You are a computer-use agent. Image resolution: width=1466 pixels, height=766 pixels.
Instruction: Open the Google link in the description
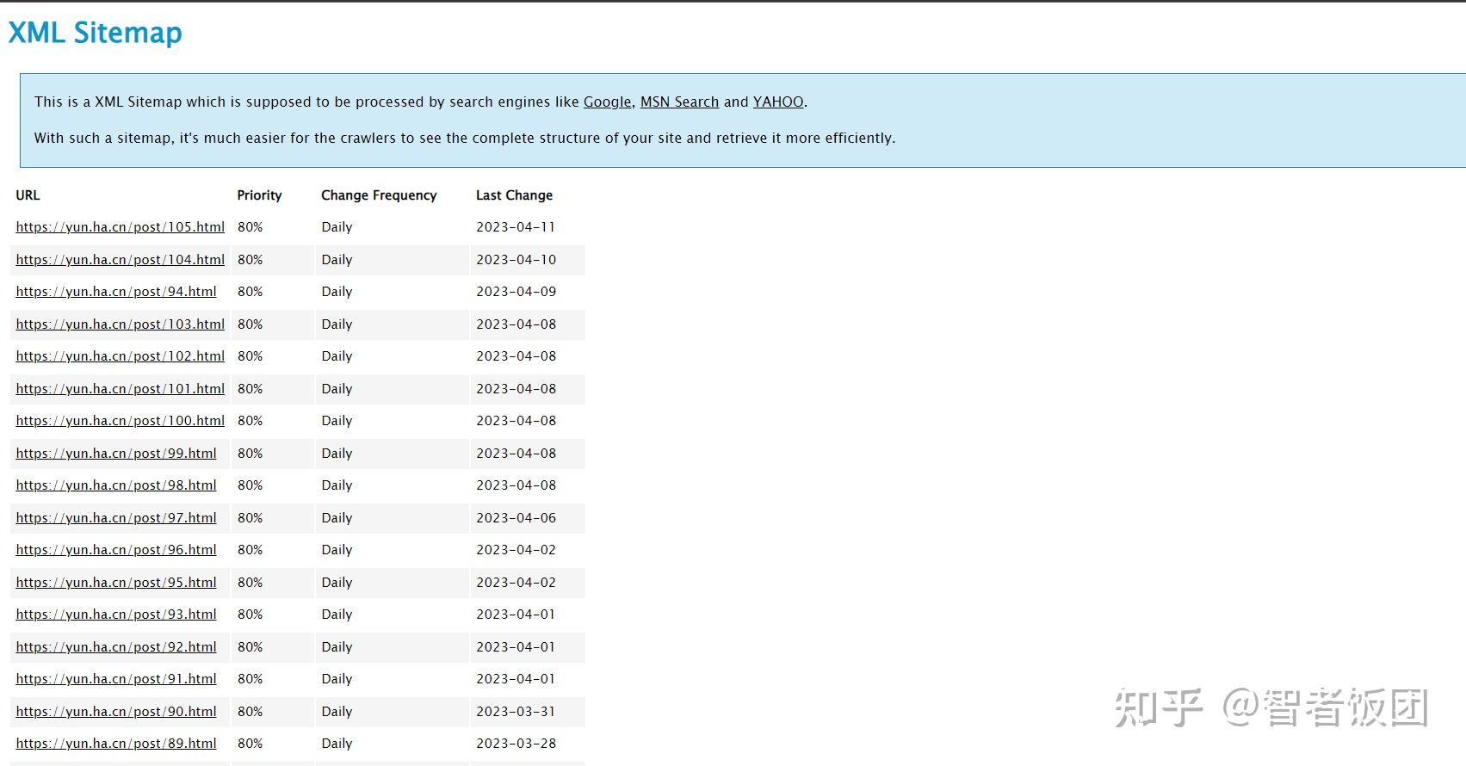607,102
